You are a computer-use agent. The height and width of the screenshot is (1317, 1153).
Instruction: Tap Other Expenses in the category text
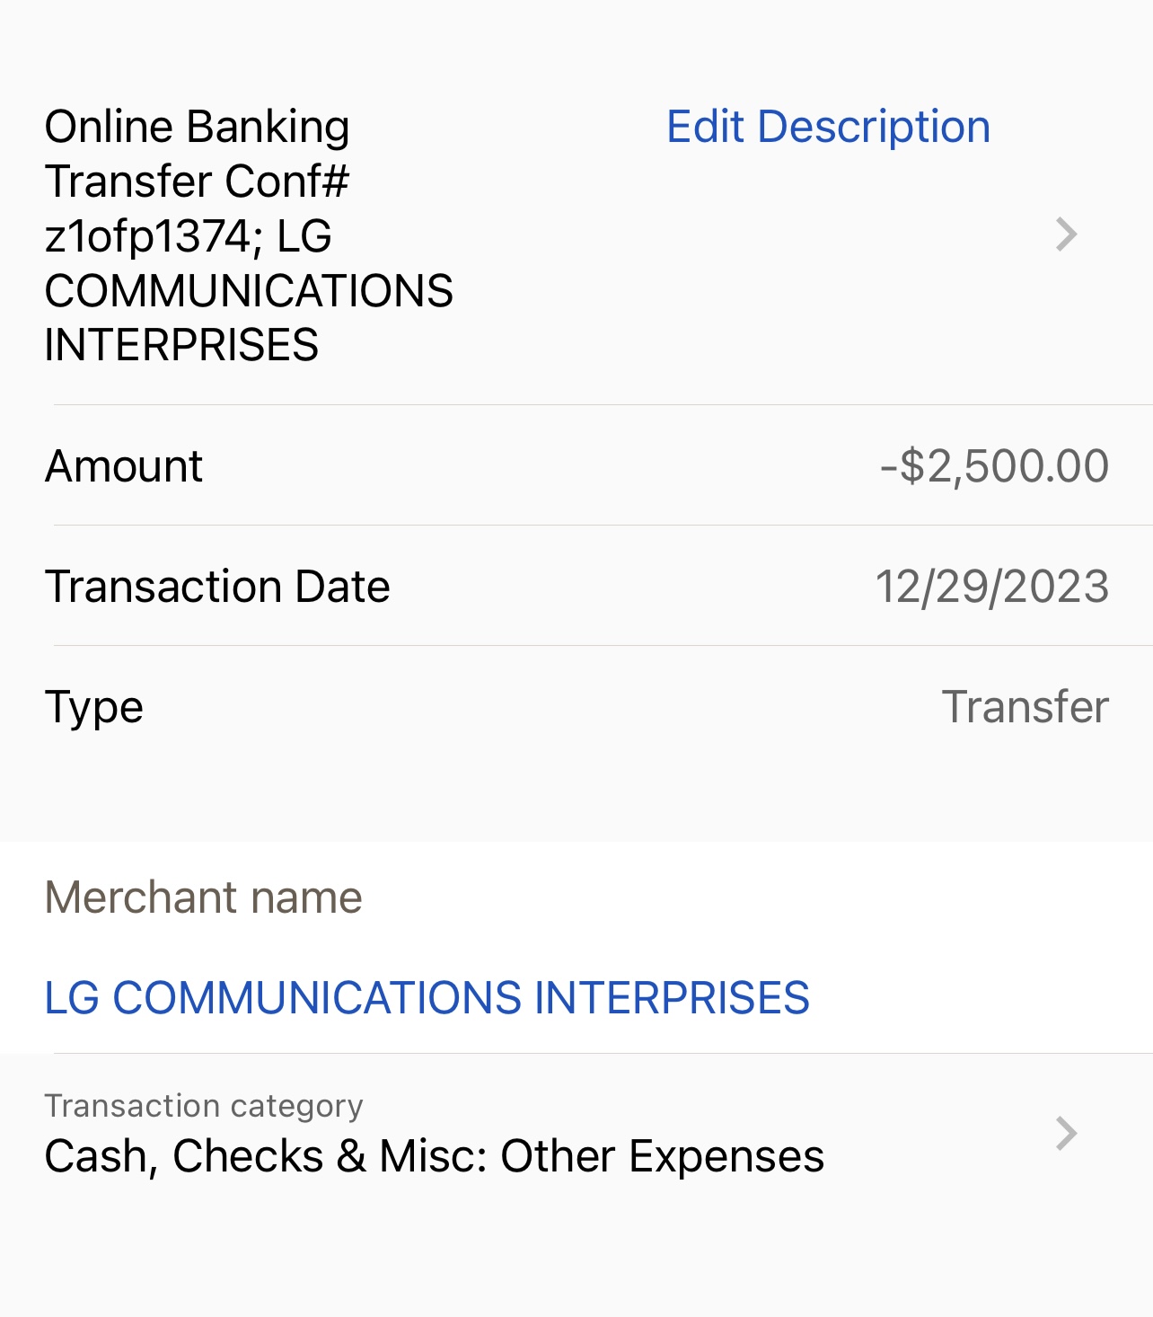tap(662, 1156)
